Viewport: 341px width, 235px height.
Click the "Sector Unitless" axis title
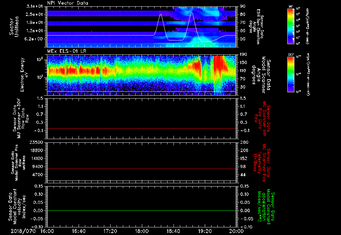[x=14, y=27]
